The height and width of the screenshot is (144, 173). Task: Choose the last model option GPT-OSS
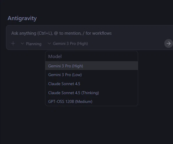pyautogui.click(x=92, y=101)
